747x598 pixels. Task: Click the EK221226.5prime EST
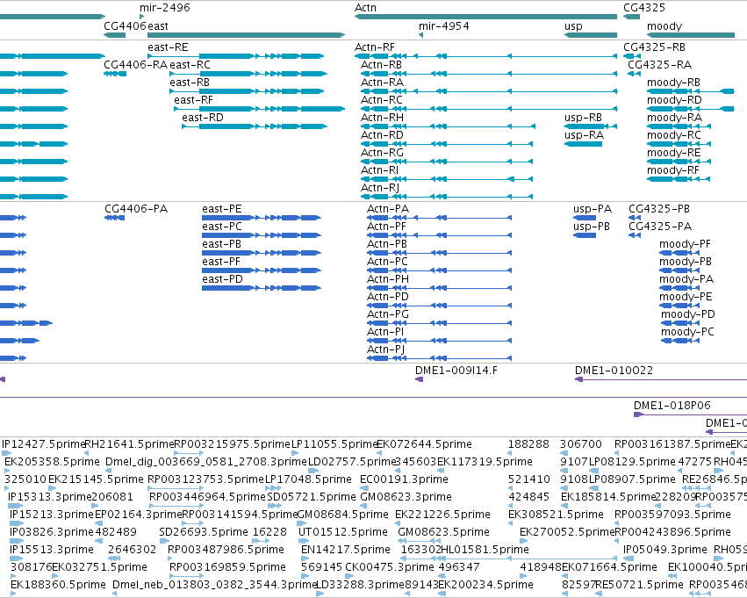coord(399,523)
